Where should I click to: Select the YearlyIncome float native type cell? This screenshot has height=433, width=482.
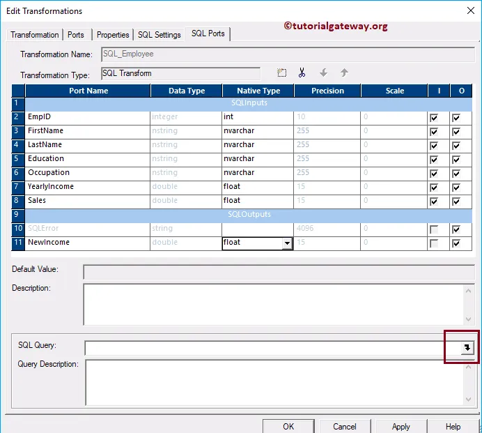point(258,188)
